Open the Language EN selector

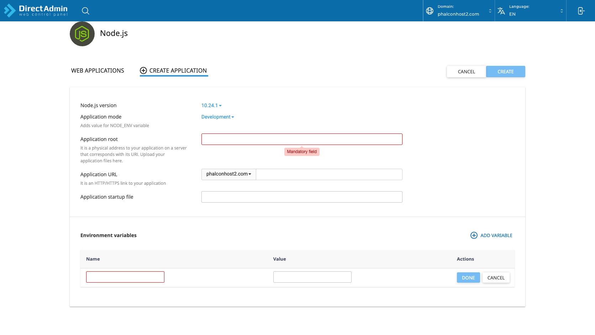point(531,11)
